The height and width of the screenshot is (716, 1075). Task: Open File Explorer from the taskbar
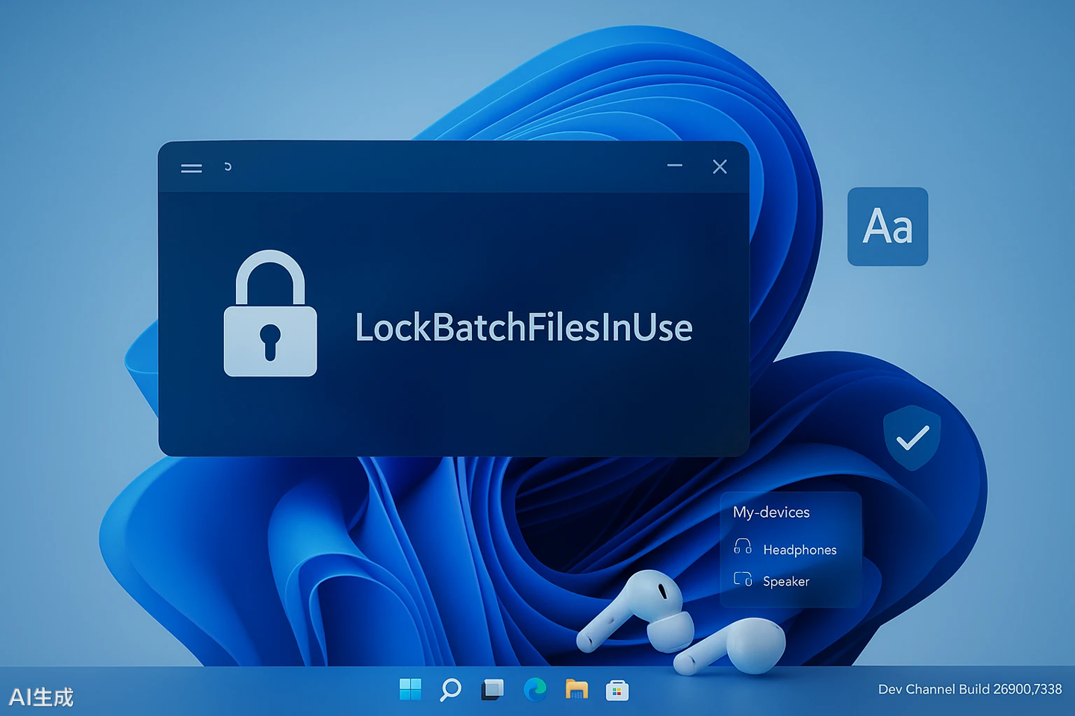pos(576,689)
